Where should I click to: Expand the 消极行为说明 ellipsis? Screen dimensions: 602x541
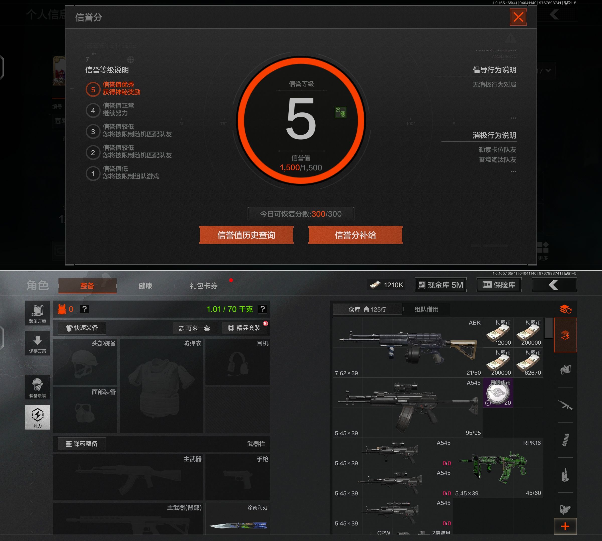(513, 172)
